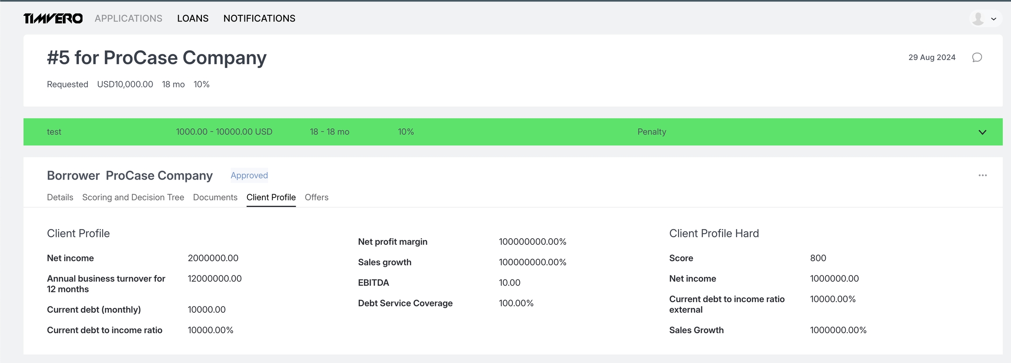The image size is (1011, 363).
Task: Select the Documents tab
Action: click(x=215, y=197)
